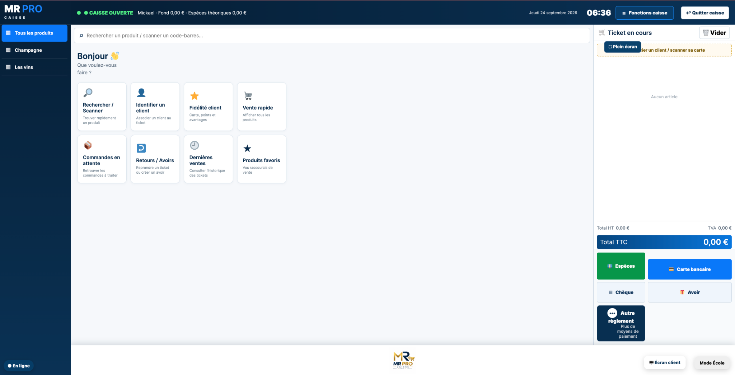Select the Tous les produits category
This screenshot has height=375, width=735.
tap(34, 33)
